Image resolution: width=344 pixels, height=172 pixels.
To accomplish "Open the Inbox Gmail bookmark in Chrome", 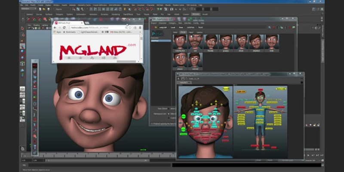I will [x=121, y=32].
